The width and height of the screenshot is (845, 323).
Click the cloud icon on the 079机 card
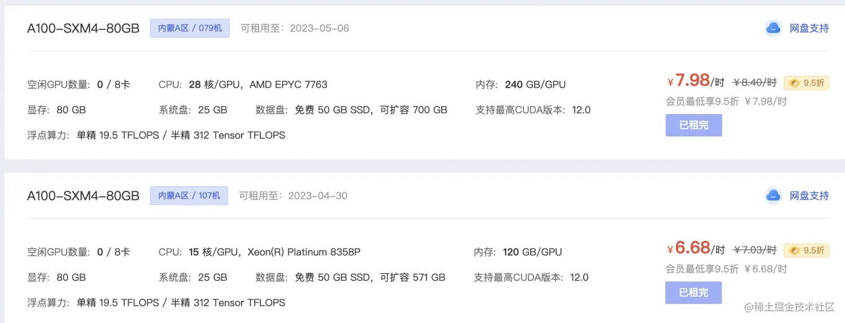pyautogui.click(x=773, y=28)
